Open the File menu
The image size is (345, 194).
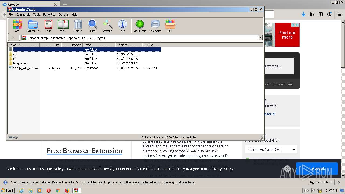point(11,15)
